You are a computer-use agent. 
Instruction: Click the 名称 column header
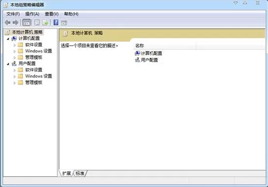[x=164, y=46]
